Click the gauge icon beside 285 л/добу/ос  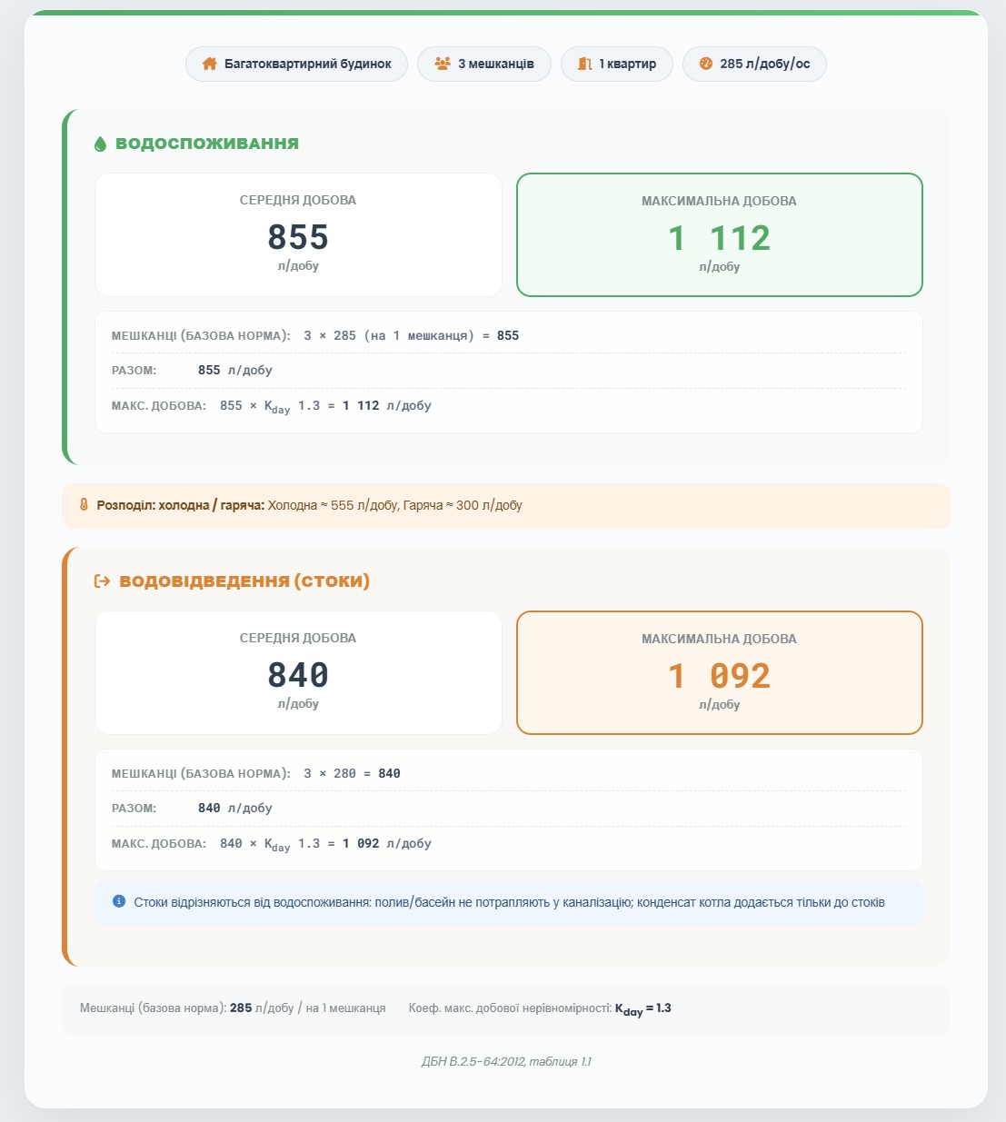tap(706, 64)
